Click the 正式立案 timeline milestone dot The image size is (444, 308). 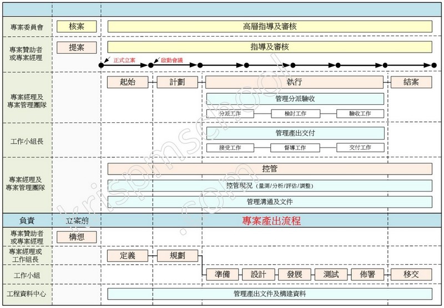click(x=101, y=65)
